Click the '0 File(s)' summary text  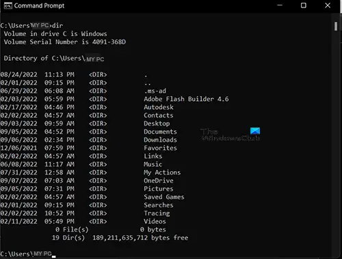(x=72, y=230)
